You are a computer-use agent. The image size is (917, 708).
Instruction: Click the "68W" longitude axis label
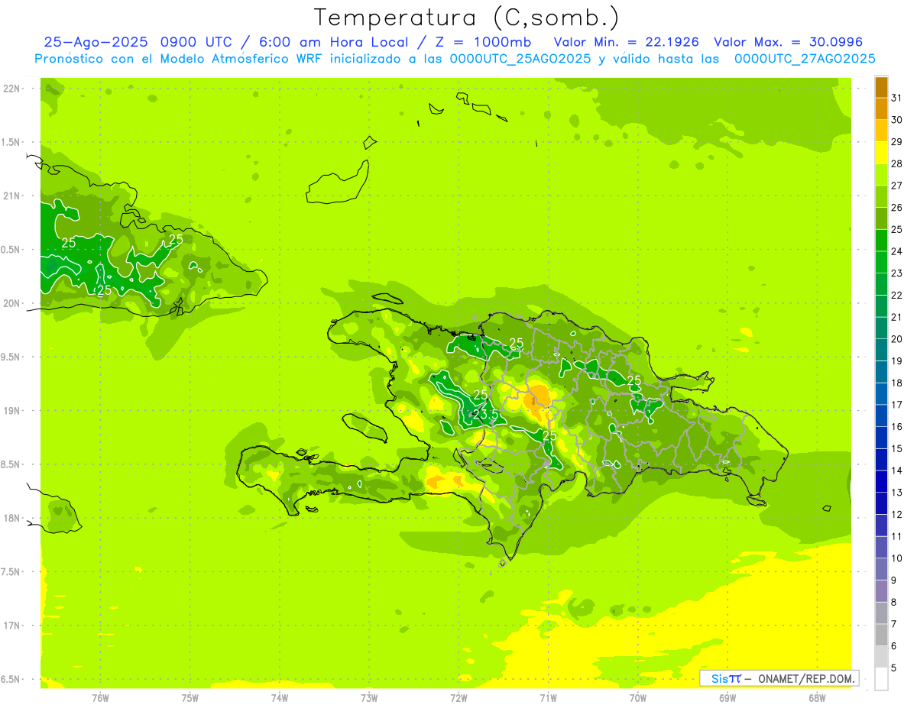[817, 697]
